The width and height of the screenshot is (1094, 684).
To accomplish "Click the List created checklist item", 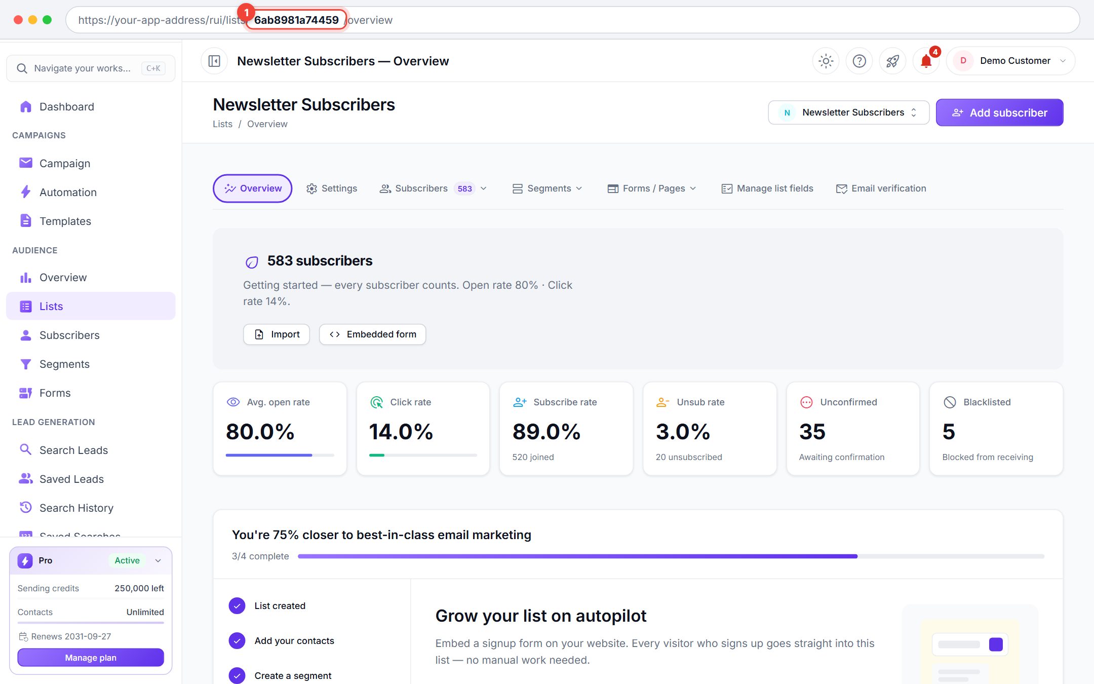I will [267, 606].
